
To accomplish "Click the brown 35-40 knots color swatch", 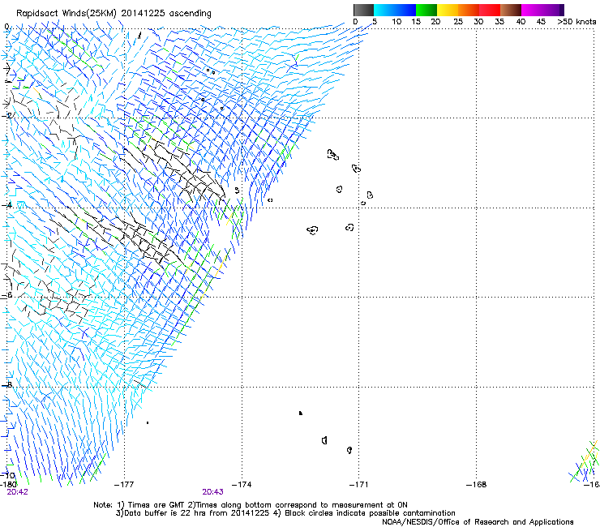I will 511,10.
